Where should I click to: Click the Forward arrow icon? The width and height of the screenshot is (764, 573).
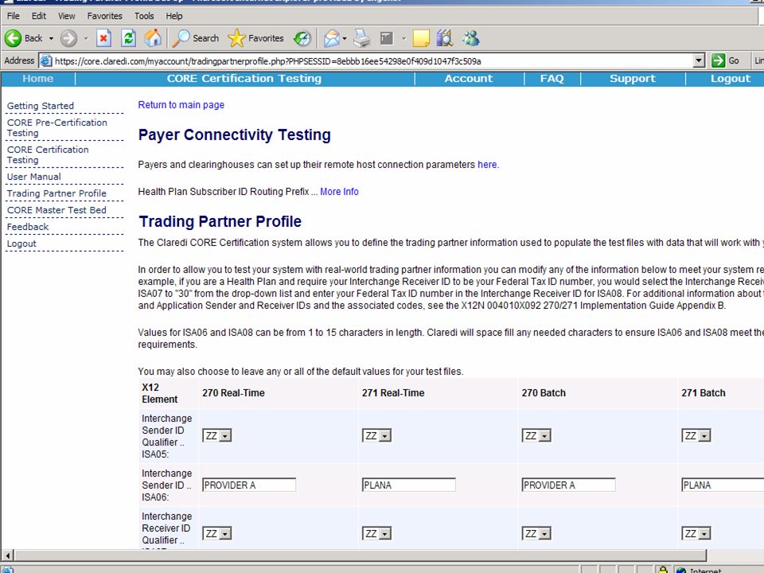pyautogui.click(x=68, y=38)
